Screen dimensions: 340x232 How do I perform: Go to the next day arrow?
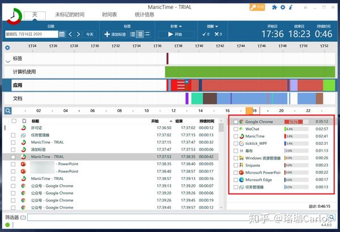click(79, 34)
